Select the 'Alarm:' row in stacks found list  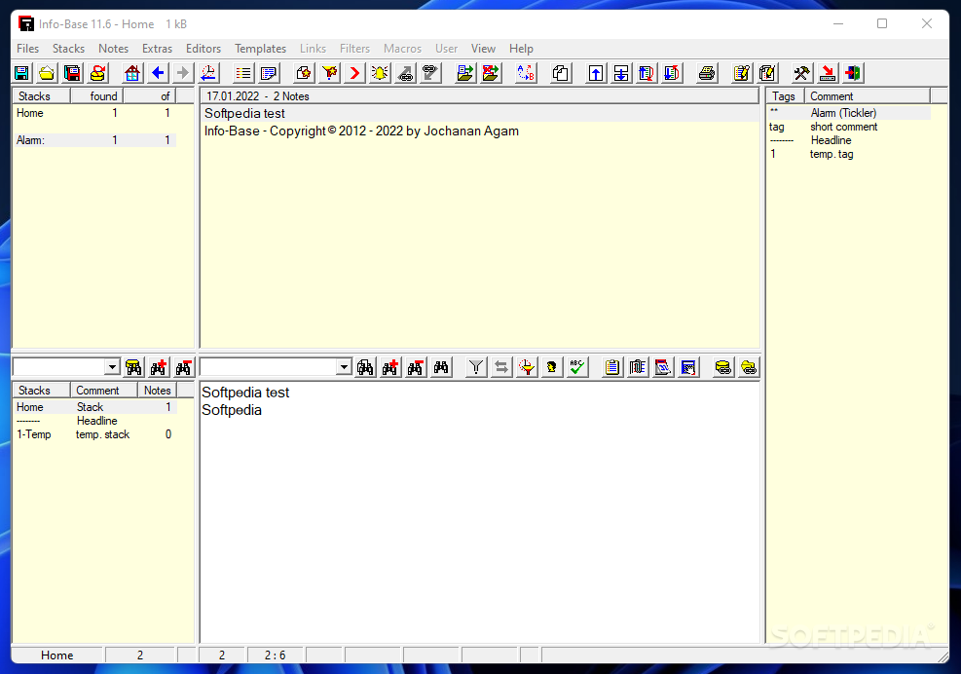[94, 140]
